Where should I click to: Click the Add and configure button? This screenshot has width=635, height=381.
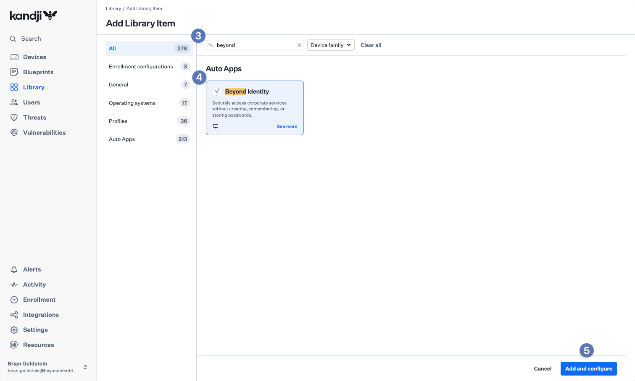[588, 368]
